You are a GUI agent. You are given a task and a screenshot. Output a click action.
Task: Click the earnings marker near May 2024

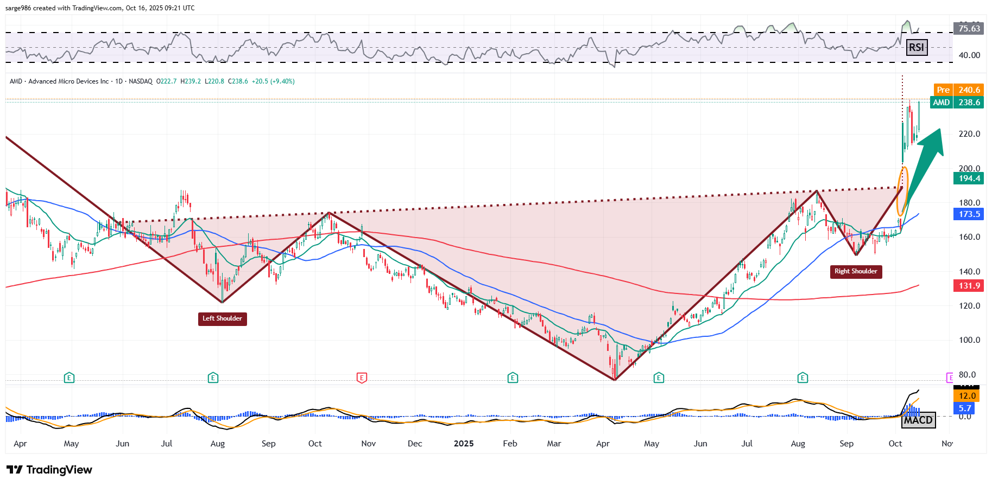[x=69, y=378]
